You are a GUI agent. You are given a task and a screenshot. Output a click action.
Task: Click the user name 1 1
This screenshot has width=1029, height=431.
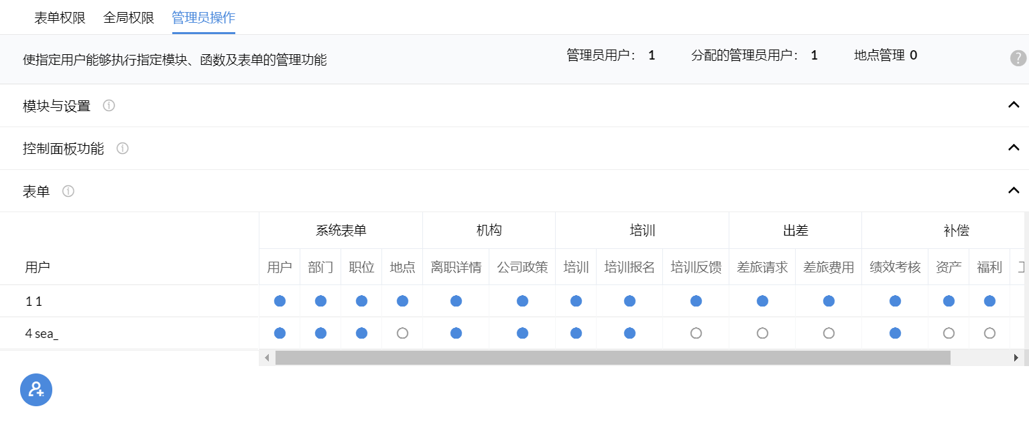(x=34, y=301)
